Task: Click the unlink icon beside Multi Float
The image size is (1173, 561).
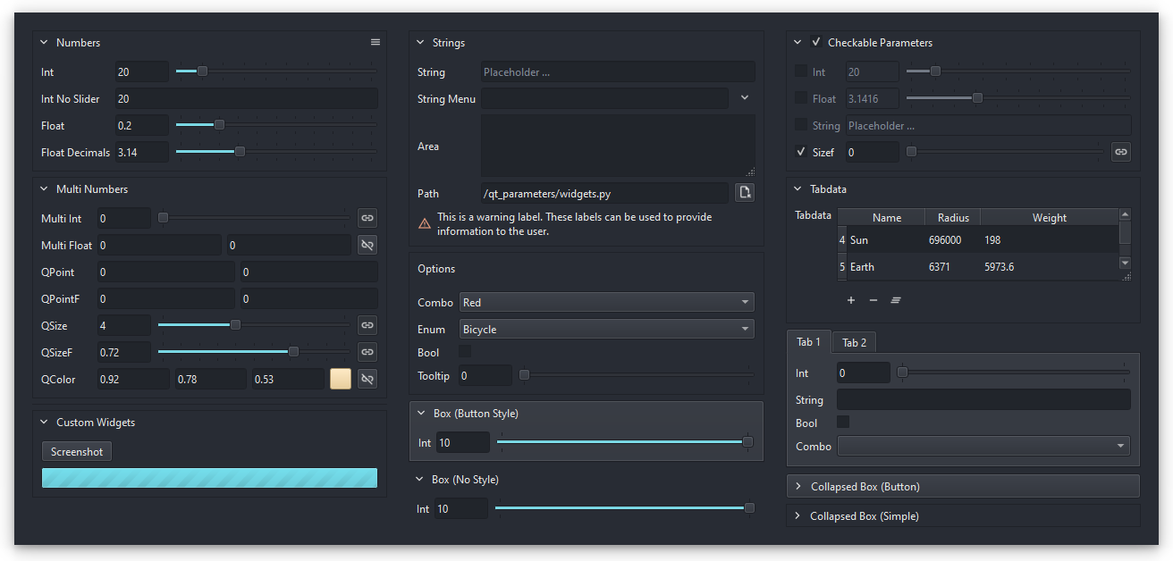Action: 367,244
